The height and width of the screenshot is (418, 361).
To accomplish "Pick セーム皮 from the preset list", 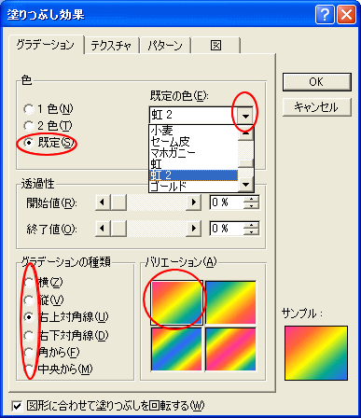I will tap(193, 142).
